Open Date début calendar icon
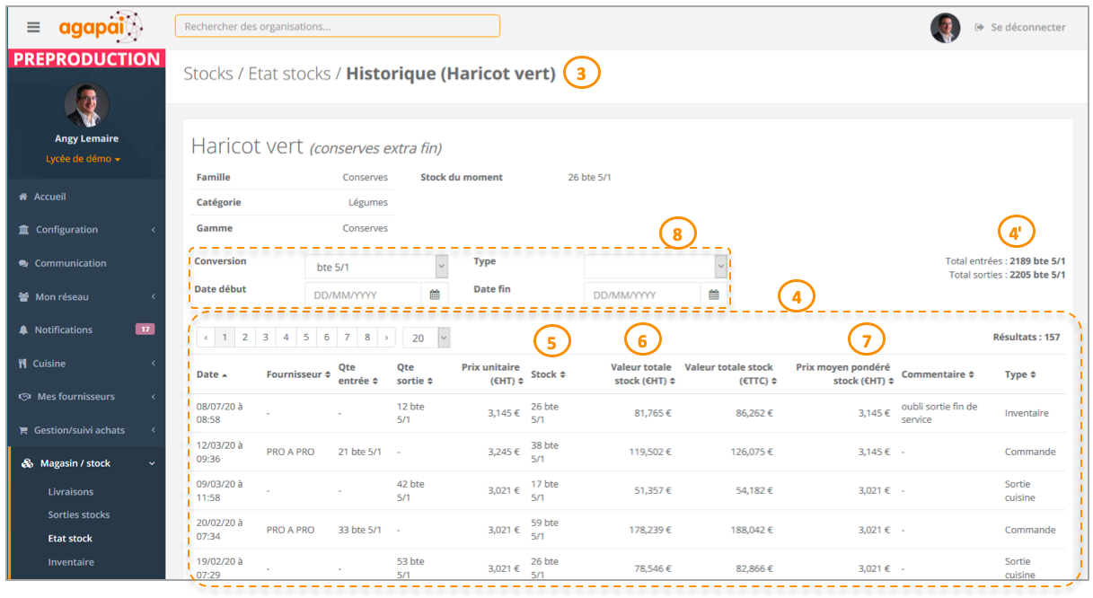Viewport: 1093px width, 598px height. click(435, 295)
